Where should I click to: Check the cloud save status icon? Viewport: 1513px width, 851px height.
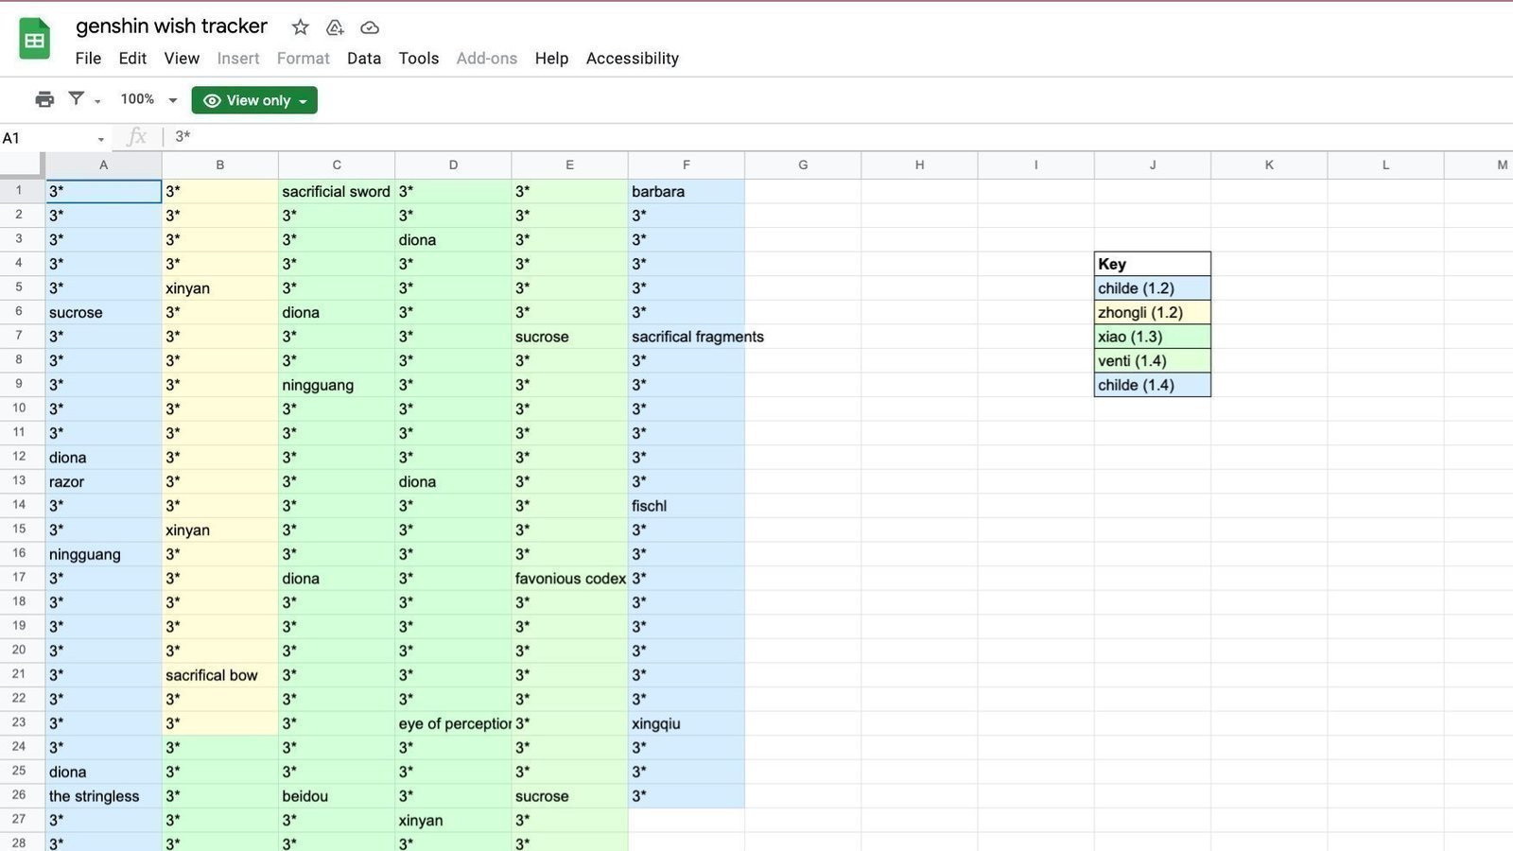pos(370,27)
